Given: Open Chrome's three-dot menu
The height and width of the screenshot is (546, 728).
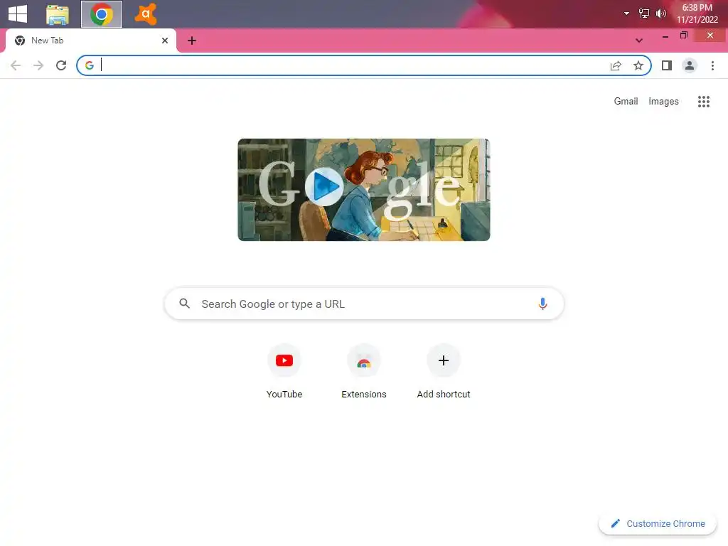Looking at the screenshot, I should [x=712, y=65].
